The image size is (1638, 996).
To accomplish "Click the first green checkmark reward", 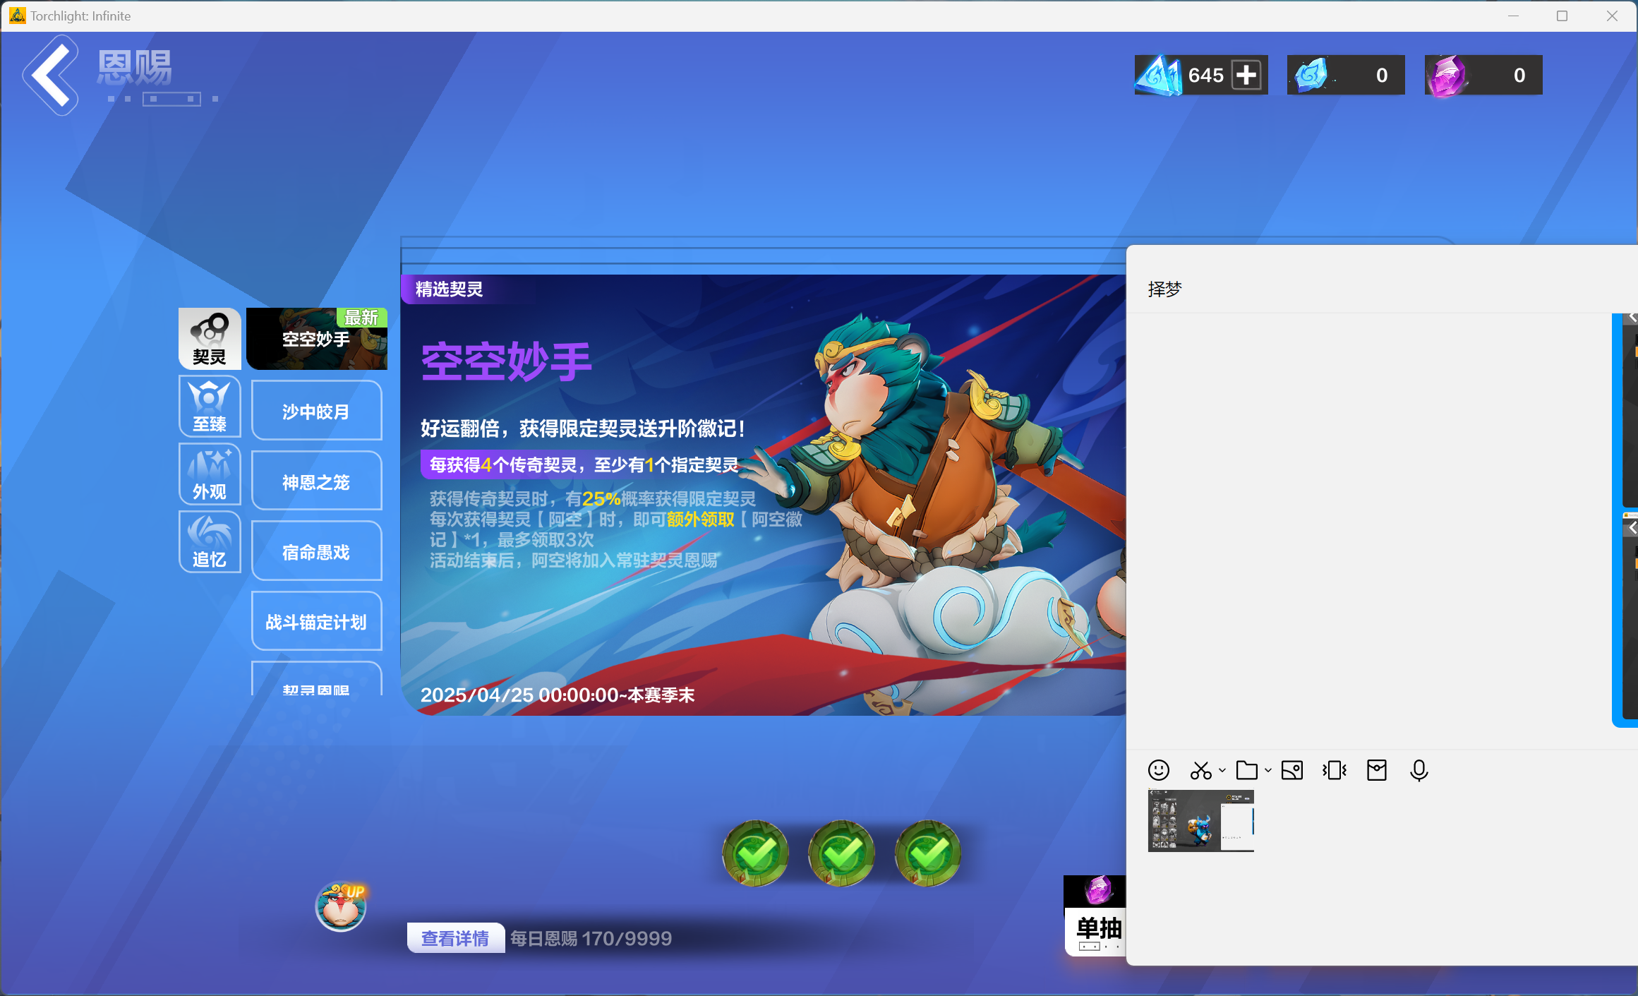I will pyautogui.click(x=755, y=853).
